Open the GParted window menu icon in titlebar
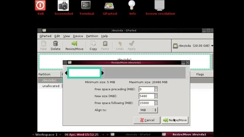Image resolution: width=244 pixels, height=137 pixels. point(44,30)
